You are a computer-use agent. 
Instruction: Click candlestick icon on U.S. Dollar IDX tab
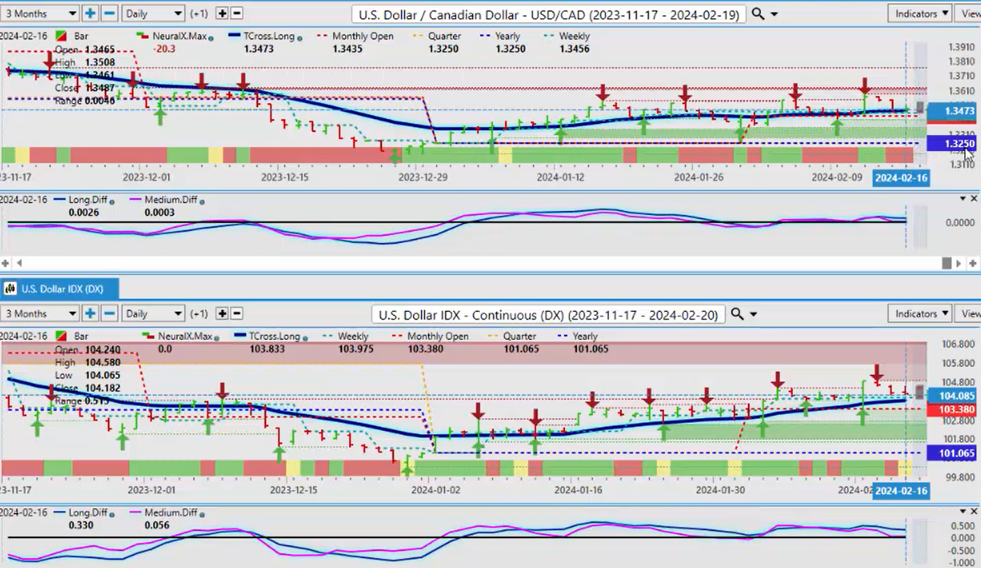[11, 289]
